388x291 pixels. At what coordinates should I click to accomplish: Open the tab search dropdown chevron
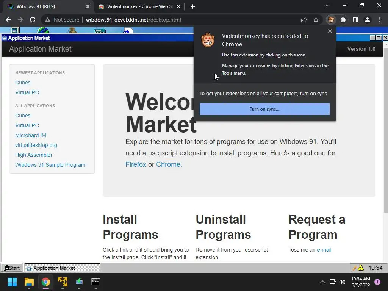(327, 5)
